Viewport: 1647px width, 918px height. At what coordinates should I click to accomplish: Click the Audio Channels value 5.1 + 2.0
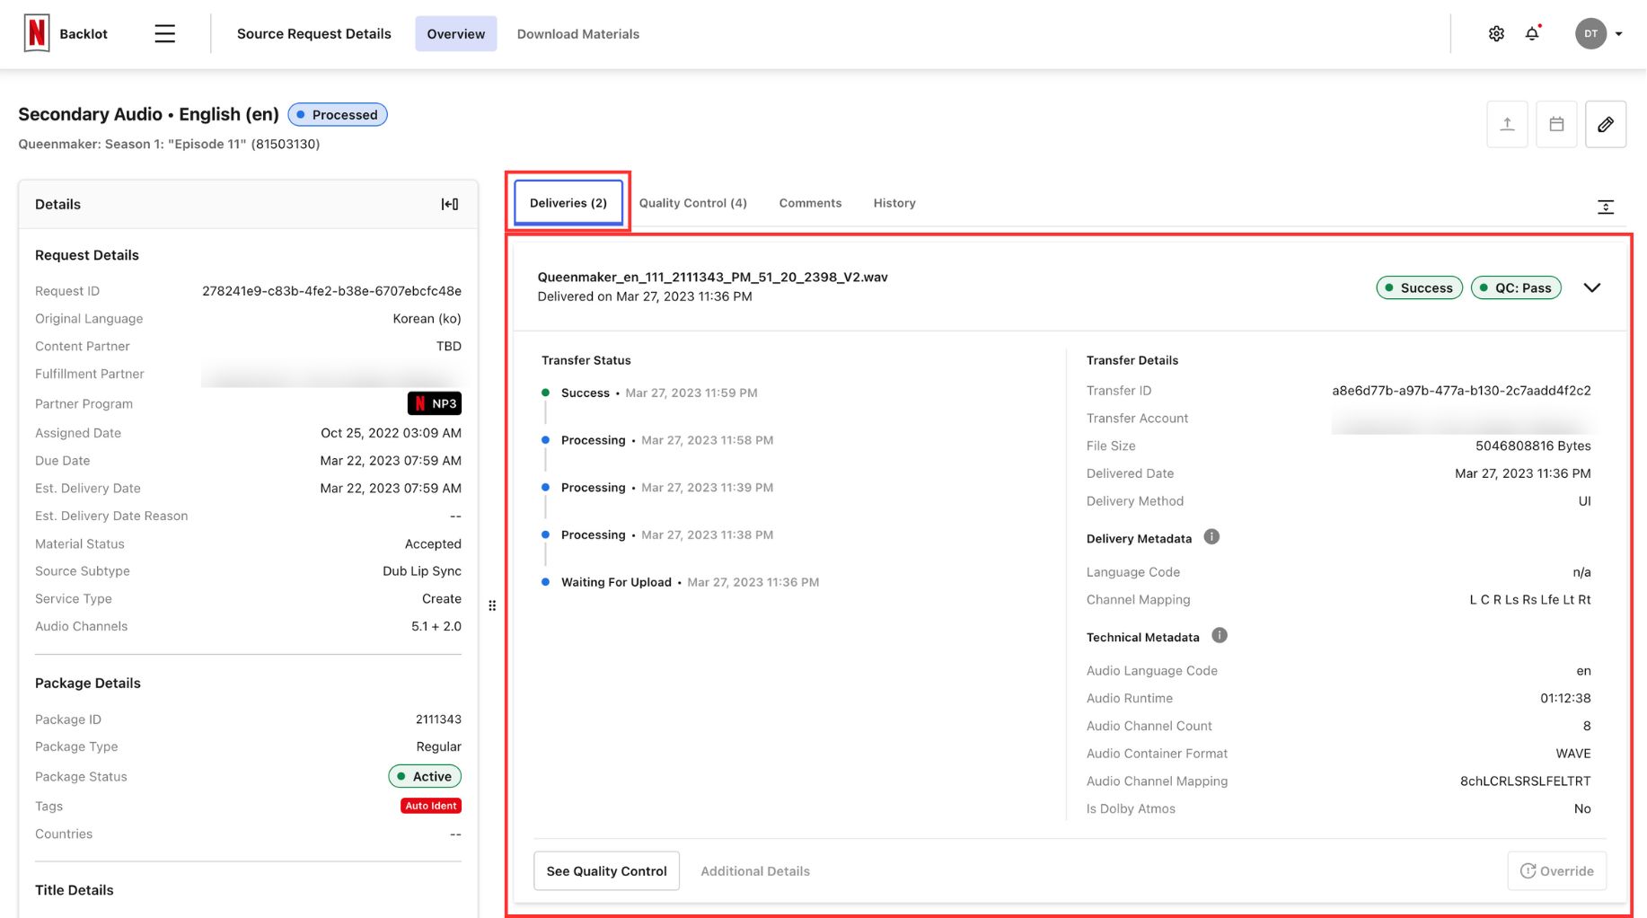(x=436, y=626)
